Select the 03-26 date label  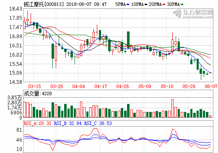(57, 86)
